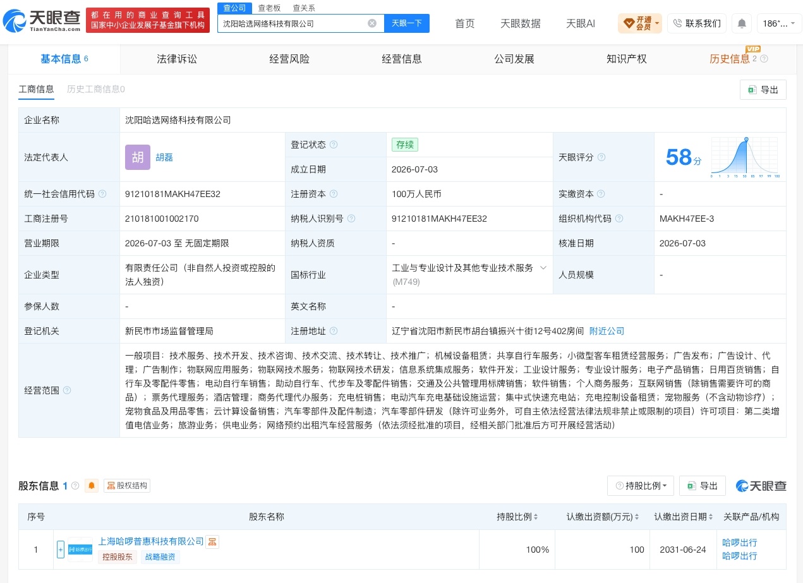Open the 历史信息 VIP tab

point(730,59)
